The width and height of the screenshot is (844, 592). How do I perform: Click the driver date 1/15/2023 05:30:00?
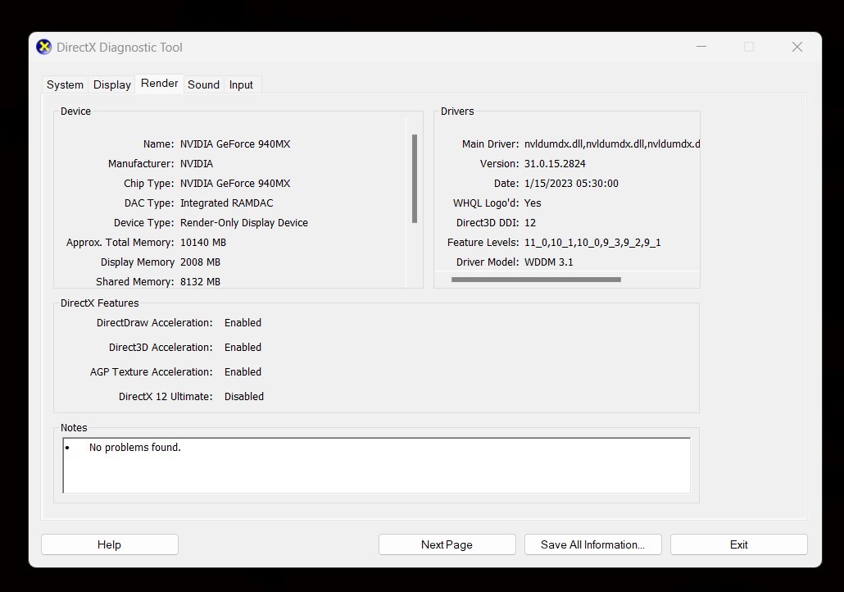point(571,183)
